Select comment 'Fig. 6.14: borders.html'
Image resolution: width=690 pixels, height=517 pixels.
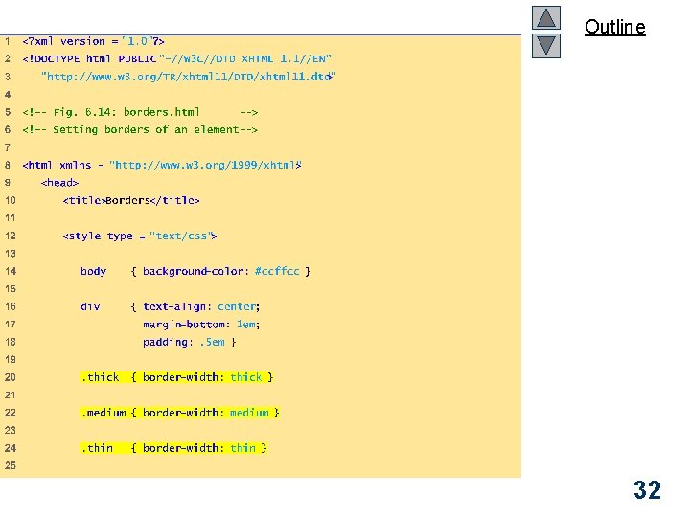(140, 112)
